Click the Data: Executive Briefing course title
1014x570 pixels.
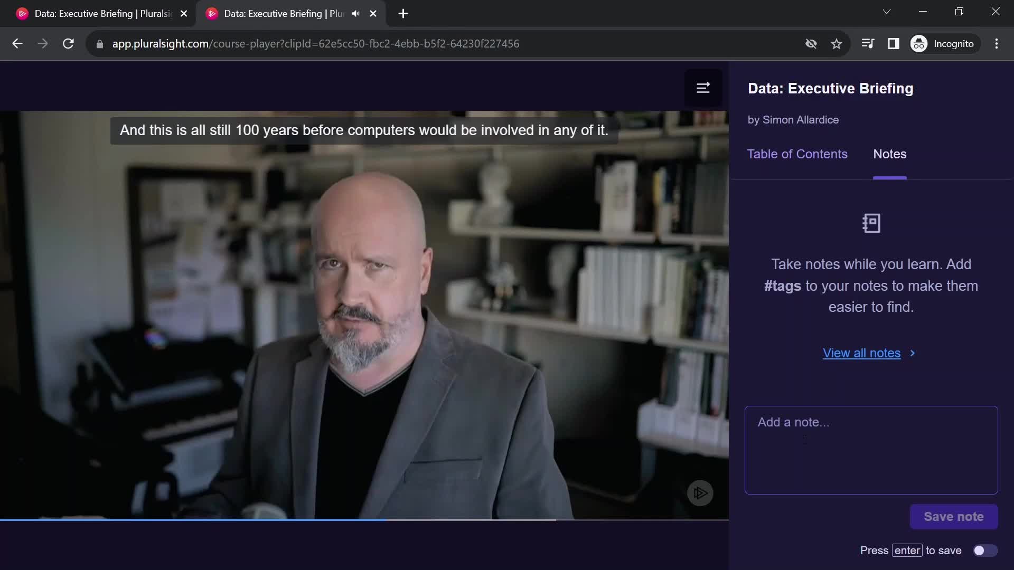[x=830, y=89]
